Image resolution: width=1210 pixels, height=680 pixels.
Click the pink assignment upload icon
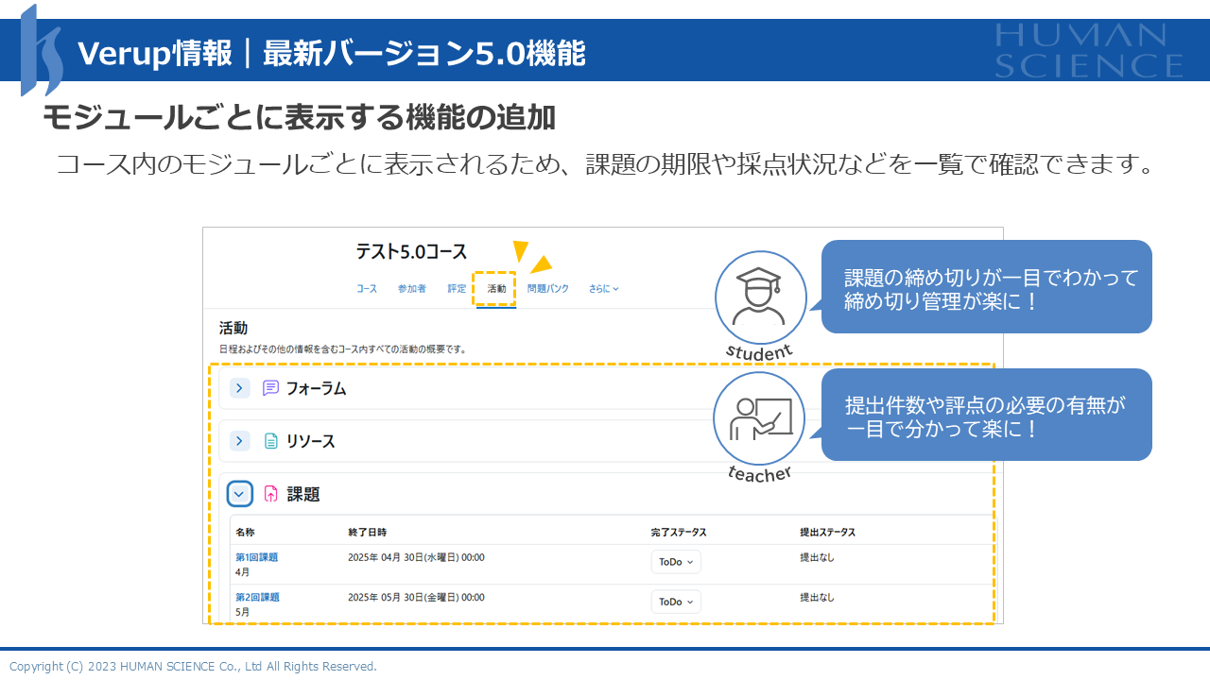pyautogui.click(x=270, y=494)
